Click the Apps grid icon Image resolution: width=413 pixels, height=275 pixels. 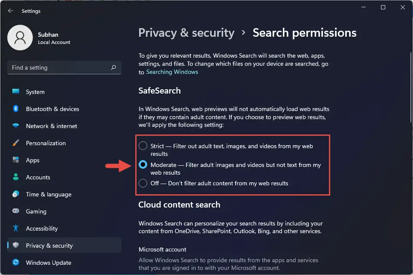(x=16, y=160)
